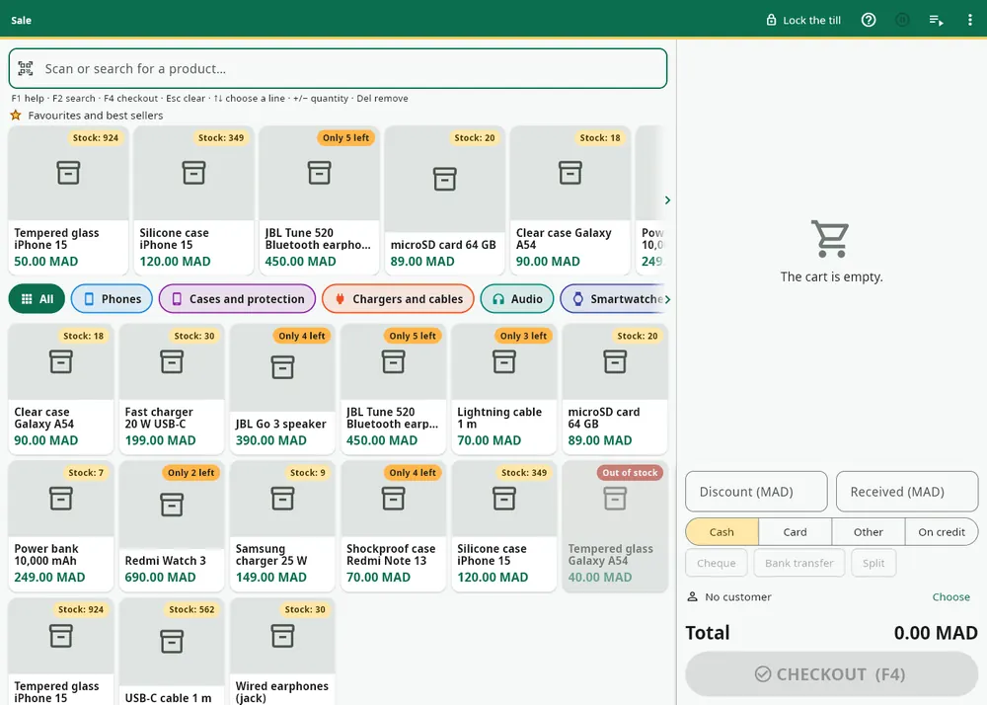Screen dimensions: 987x705
Task: Click the Sale title text
Action: point(21,20)
